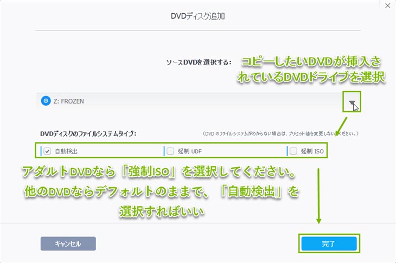
Task: Select the 強制 ISO option label text
Action: click(x=312, y=151)
